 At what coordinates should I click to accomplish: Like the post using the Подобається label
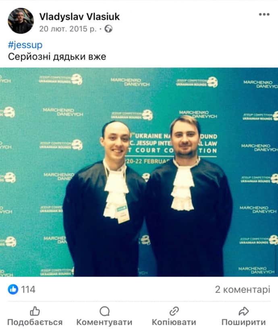tap(35, 322)
